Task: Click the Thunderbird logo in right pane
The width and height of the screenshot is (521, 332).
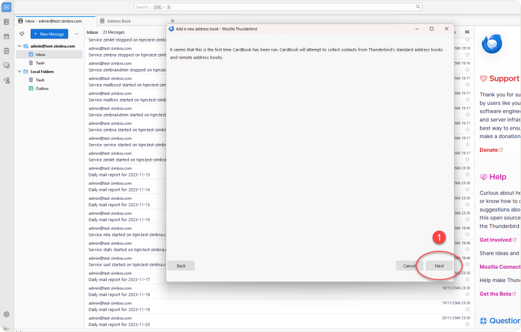Action: click(x=492, y=44)
